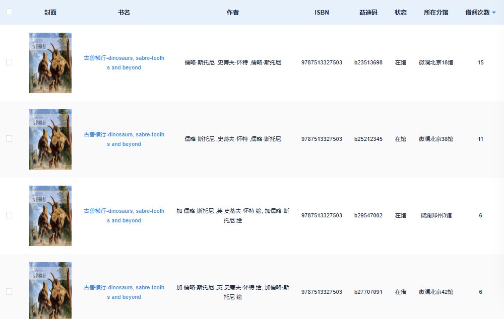Open the cover thumbnail in the 微澜北京42馆 row

coord(50,290)
